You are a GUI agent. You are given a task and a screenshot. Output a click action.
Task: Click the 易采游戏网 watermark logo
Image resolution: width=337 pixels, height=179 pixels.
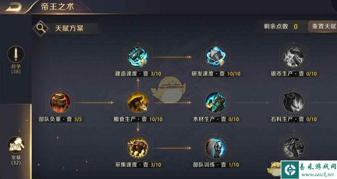click(x=309, y=170)
